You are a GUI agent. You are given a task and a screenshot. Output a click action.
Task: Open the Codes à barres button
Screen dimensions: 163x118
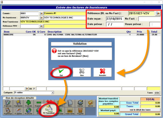pyautogui.click(x=70, y=111)
